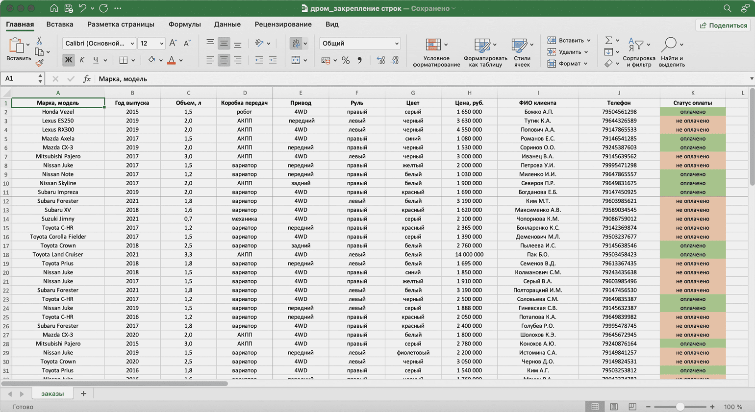Click the Поделиться share button

tap(723, 25)
